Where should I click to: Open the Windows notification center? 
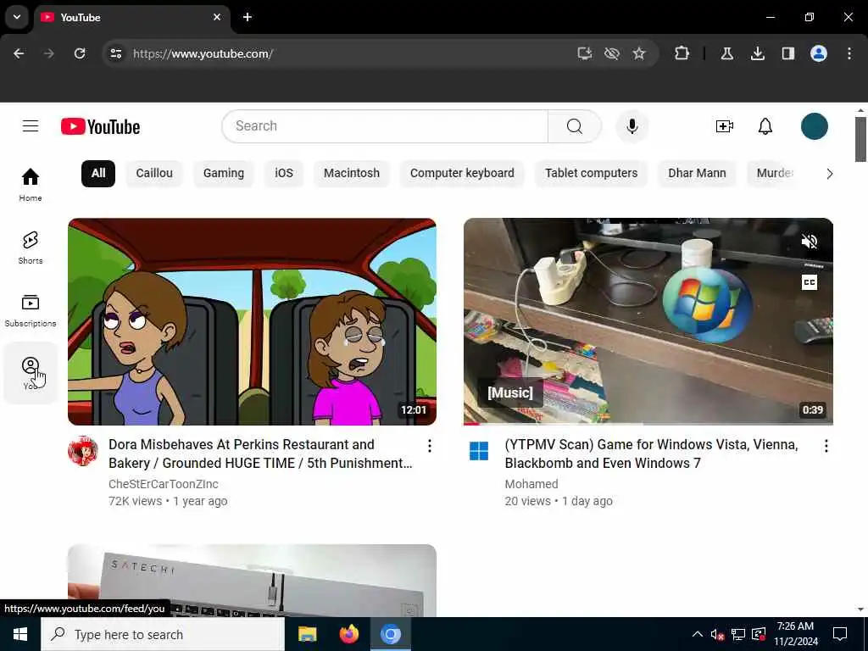coord(840,634)
